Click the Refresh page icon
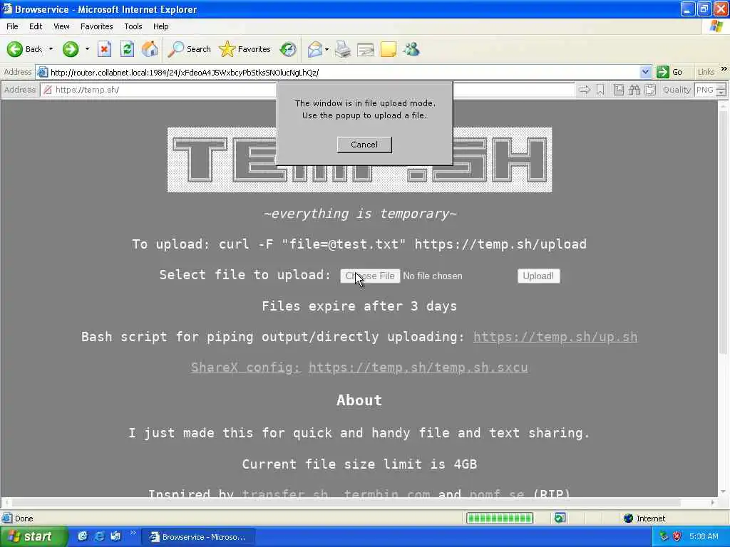 [127, 49]
